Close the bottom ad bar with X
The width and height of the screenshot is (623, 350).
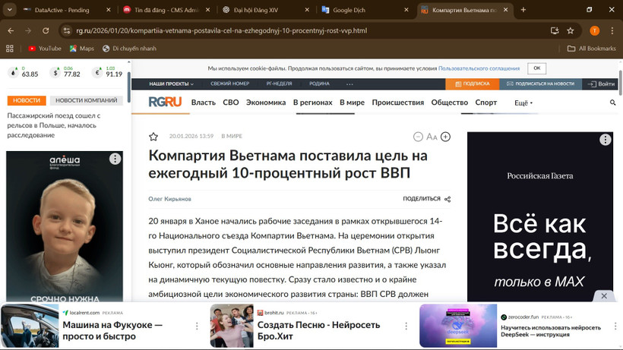(x=604, y=296)
